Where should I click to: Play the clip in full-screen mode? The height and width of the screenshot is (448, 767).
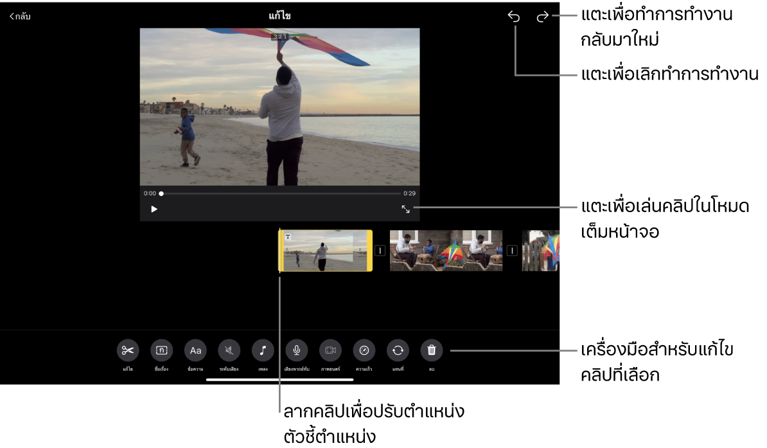click(405, 209)
